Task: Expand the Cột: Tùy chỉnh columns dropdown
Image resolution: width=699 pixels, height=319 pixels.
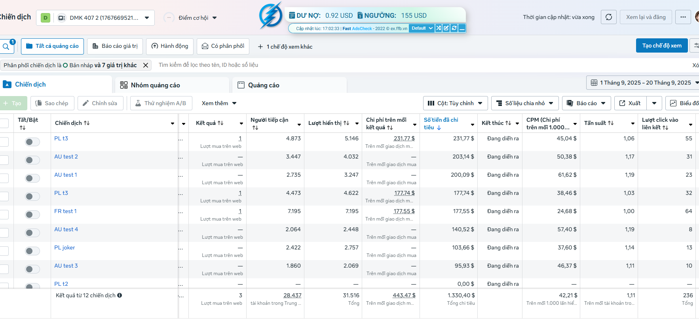Action: (x=455, y=103)
